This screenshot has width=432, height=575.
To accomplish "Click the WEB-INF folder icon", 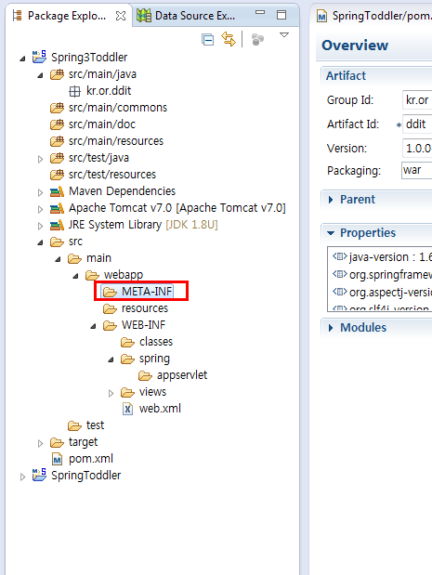I will click(110, 325).
